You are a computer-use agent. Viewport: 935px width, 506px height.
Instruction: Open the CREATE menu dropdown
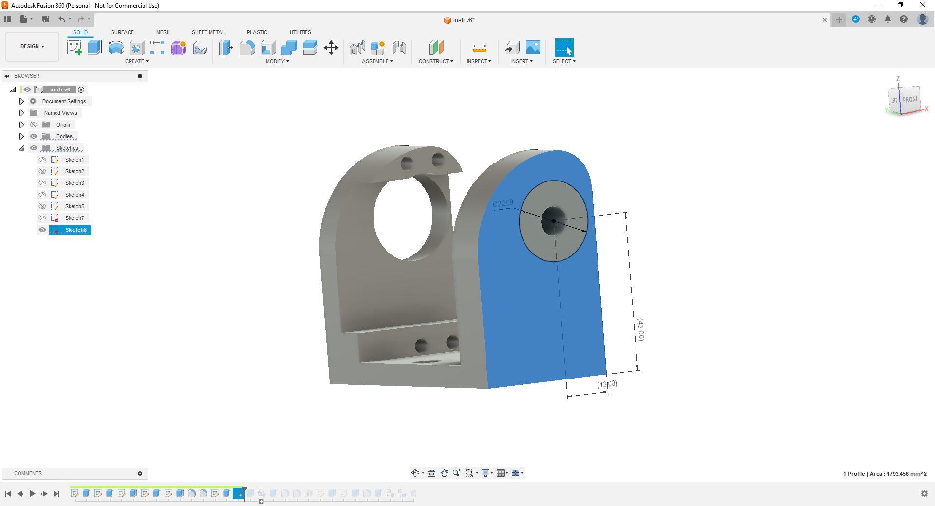tap(136, 61)
